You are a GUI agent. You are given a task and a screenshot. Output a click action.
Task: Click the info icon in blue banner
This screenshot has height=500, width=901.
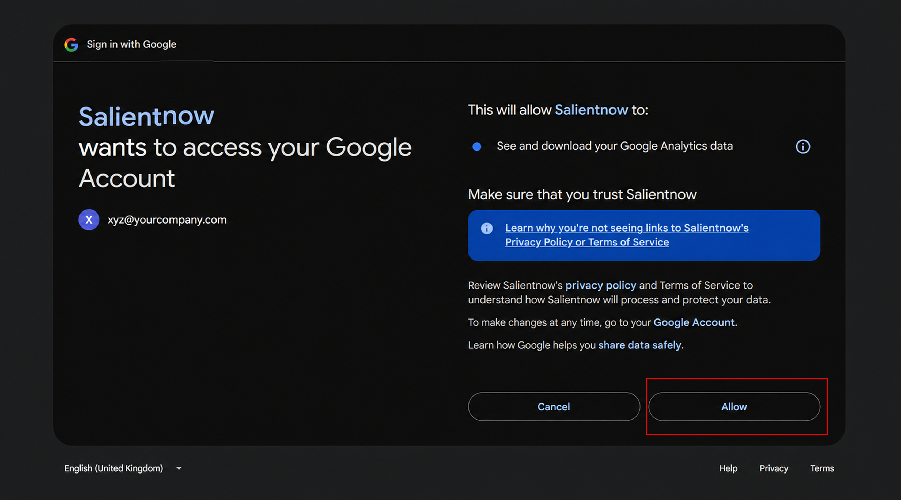click(x=487, y=228)
